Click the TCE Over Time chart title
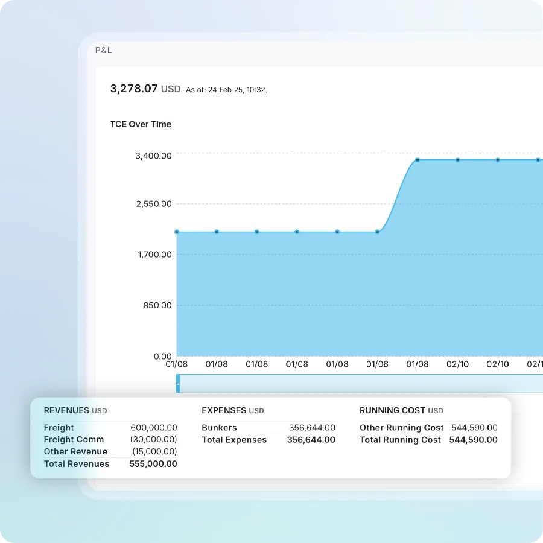Viewport: 543px width, 543px height. click(141, 124)
